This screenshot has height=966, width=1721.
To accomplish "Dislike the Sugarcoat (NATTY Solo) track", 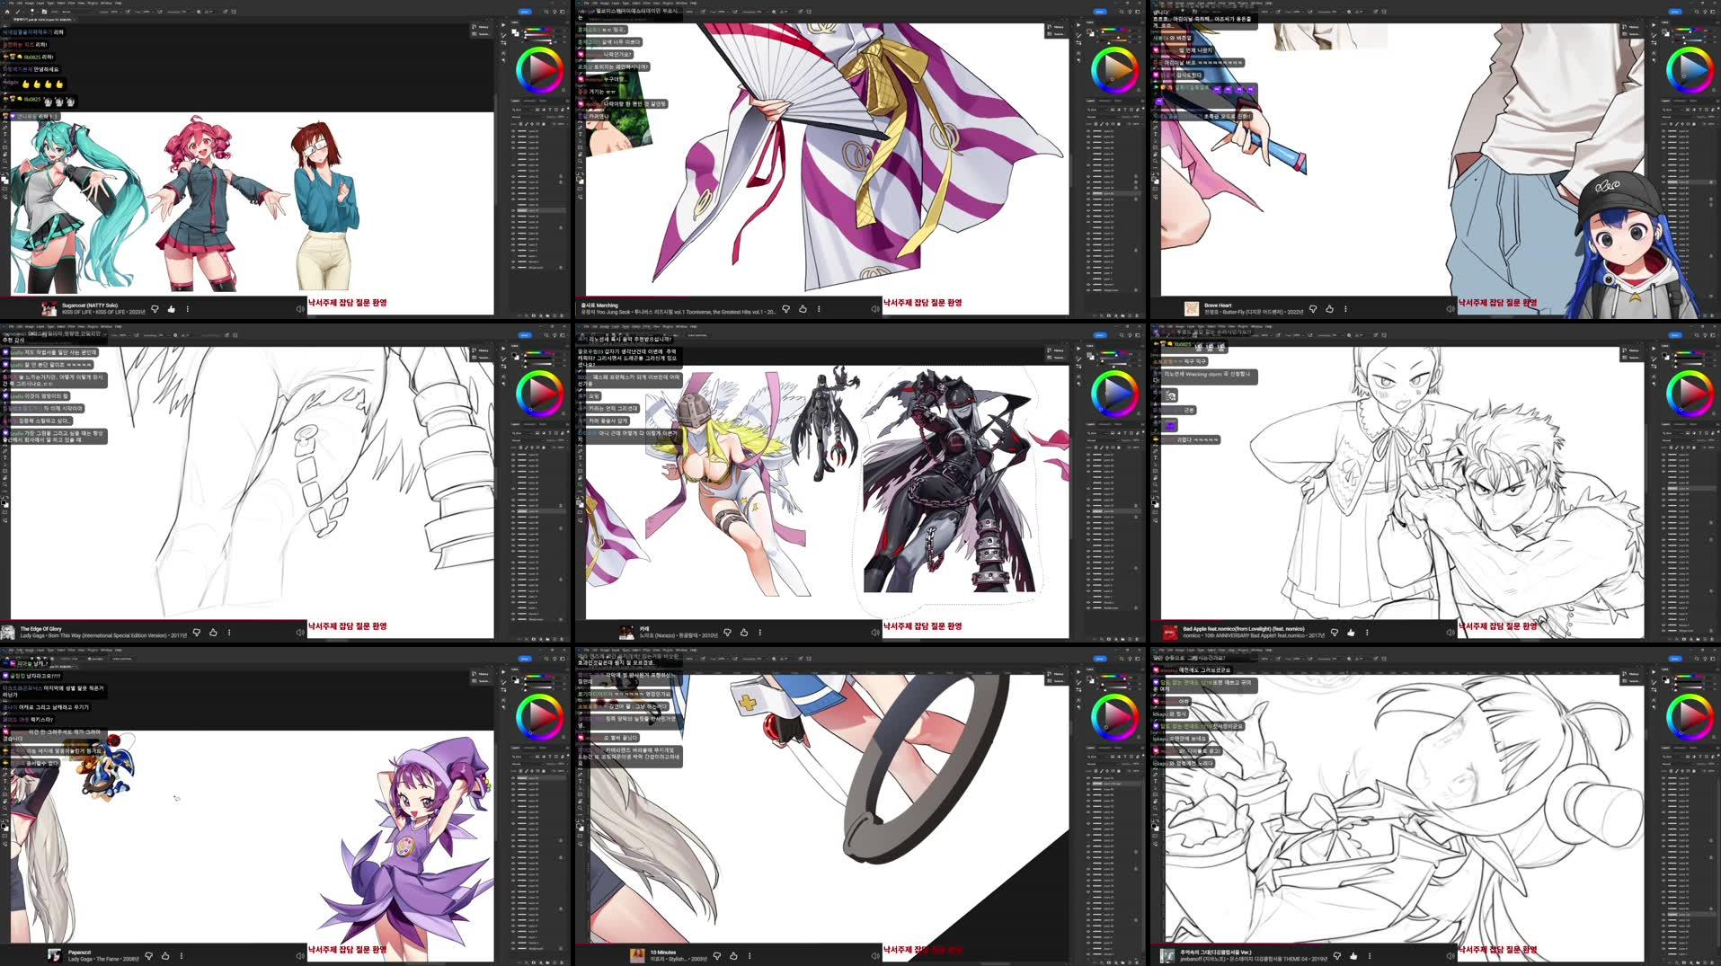I will [155, 308].
